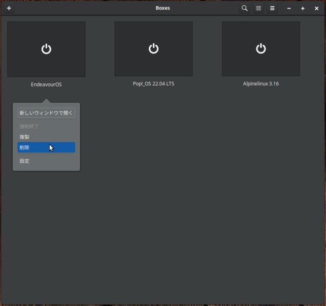Switch to list view icon
This screenshot has width=326, height=306.
(x=258, y=8)
